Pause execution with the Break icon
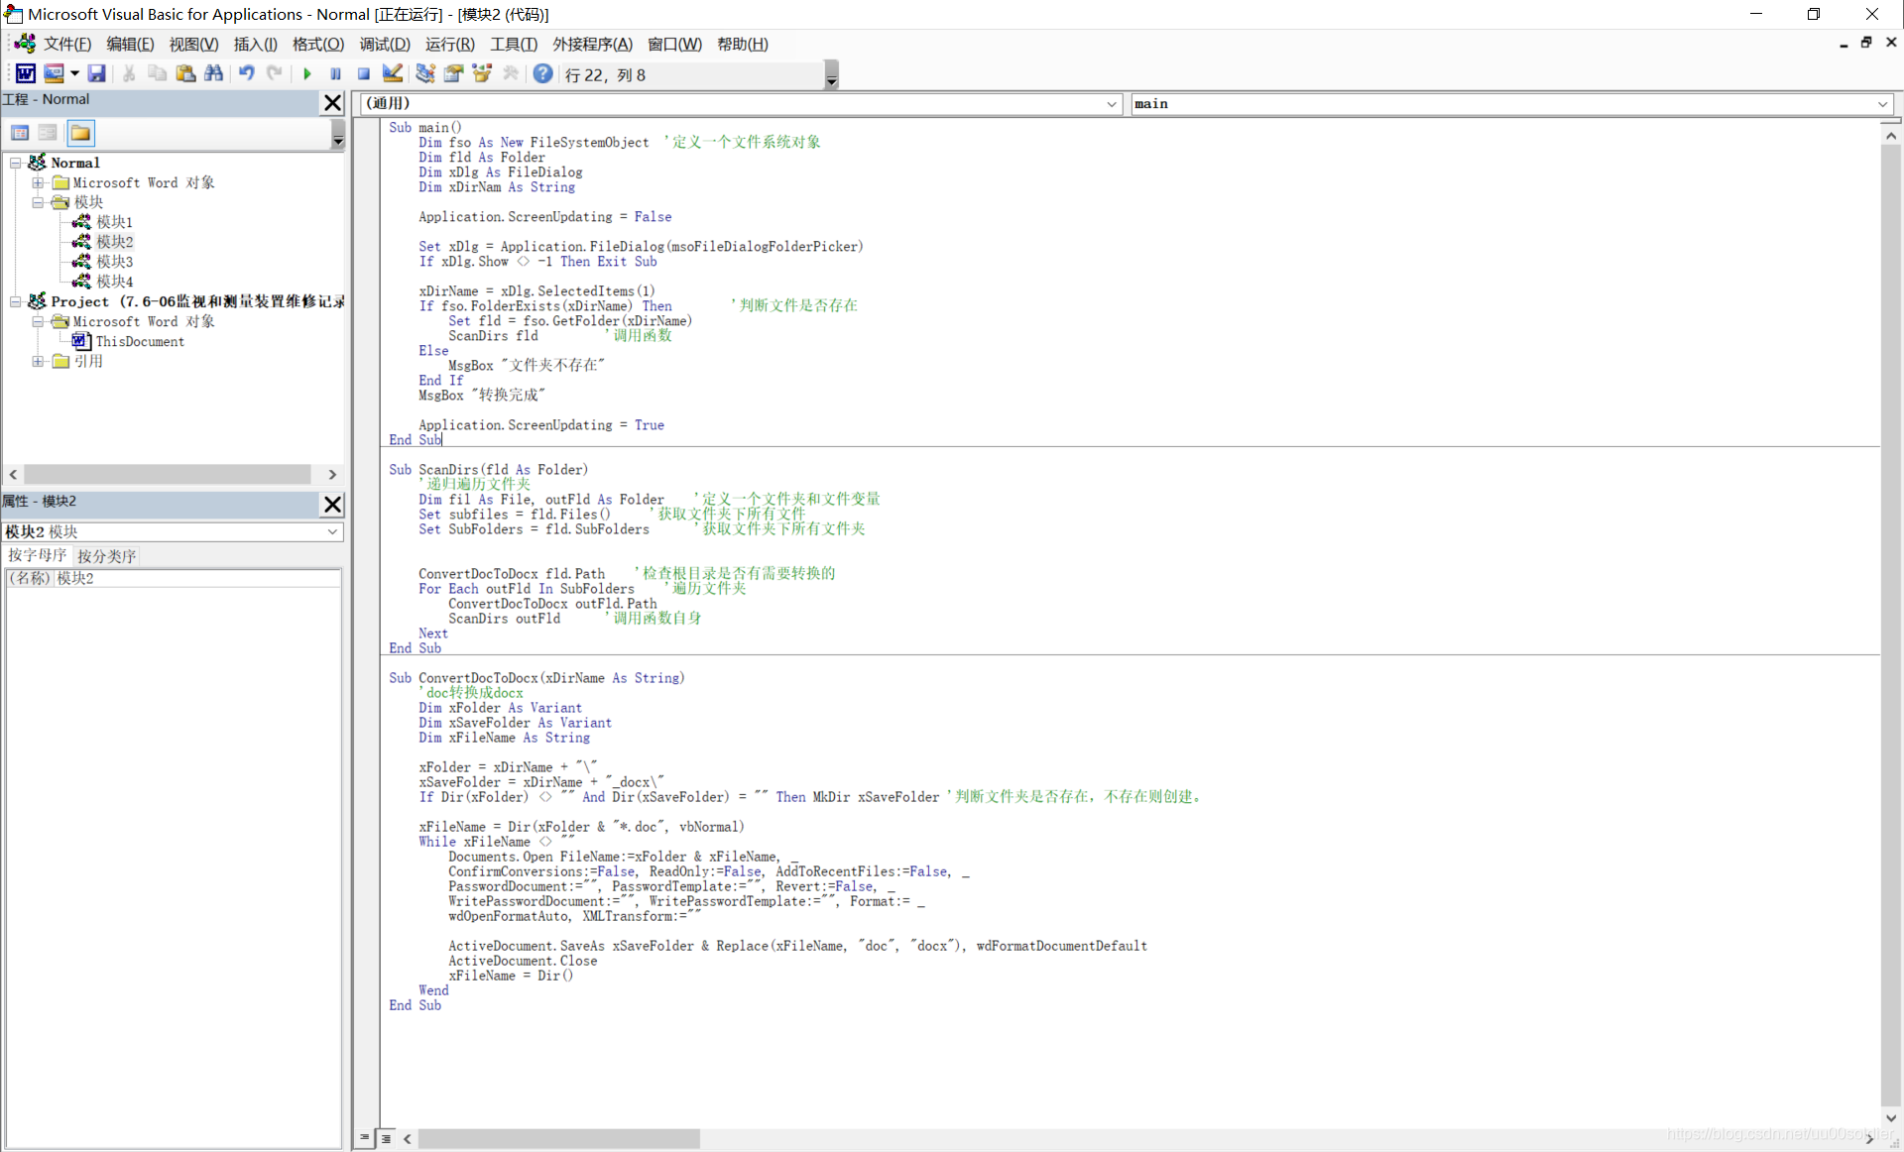The image size is (1904, 1152). 335,73
